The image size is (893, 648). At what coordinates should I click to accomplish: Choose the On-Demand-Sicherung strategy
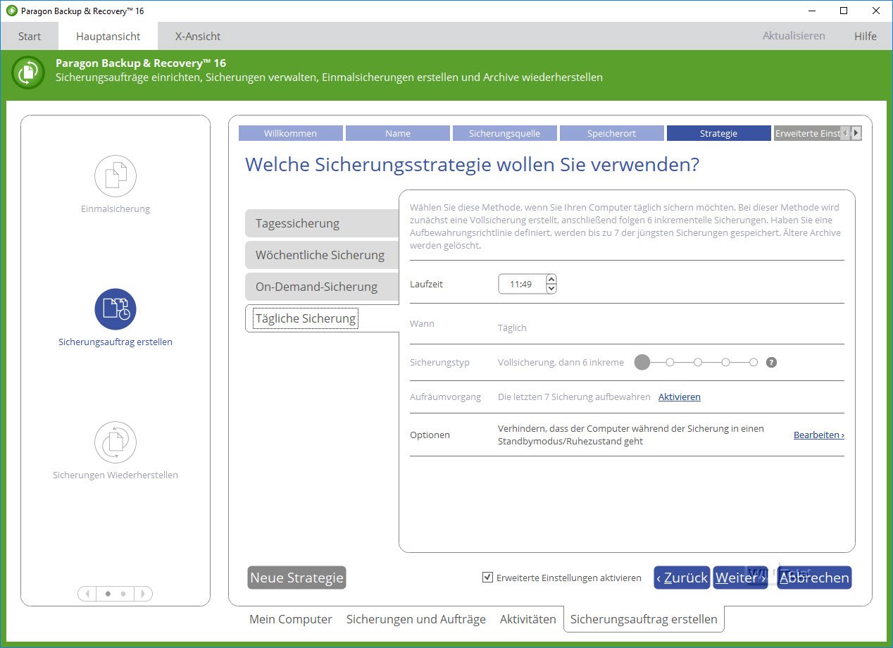(322, 287)
